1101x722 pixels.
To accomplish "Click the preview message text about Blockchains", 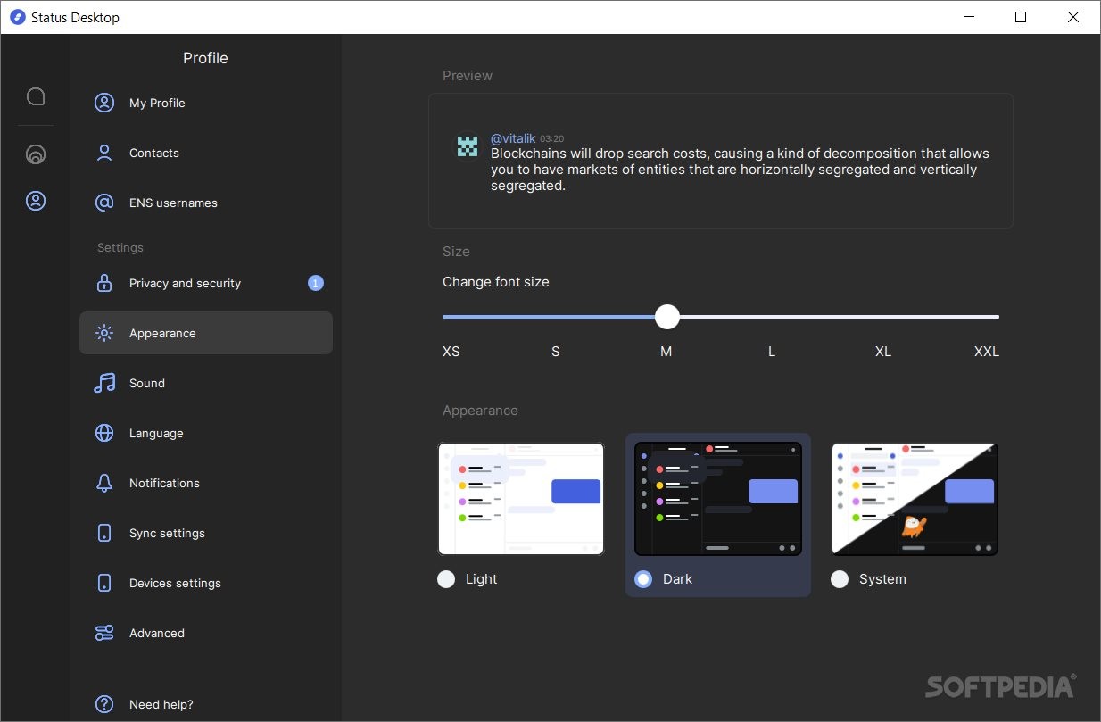I will (740, 170).
